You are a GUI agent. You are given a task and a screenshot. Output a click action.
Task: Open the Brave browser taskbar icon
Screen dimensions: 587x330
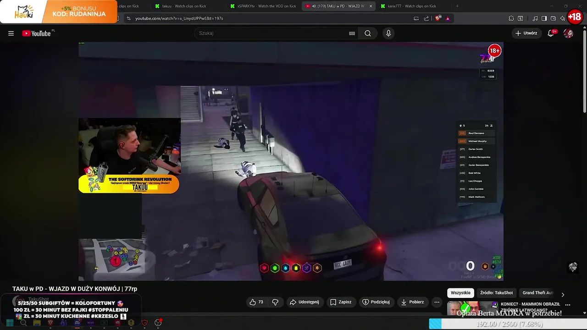point(50,323)
